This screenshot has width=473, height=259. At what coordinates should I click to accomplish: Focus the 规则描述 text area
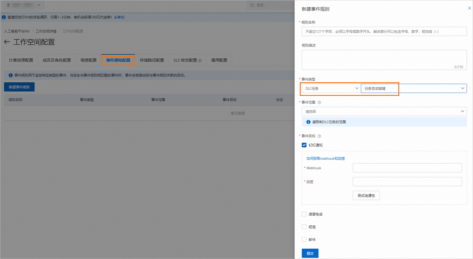coord(384,60)
